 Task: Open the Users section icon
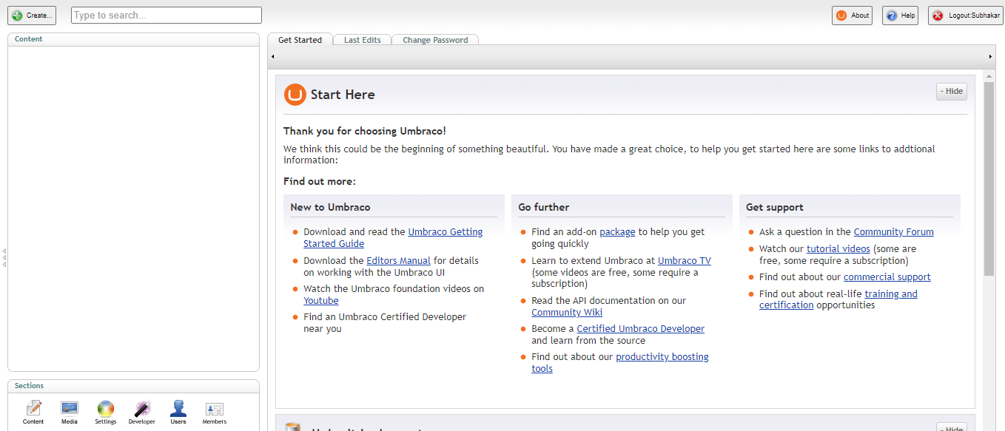tap(178, 413)
